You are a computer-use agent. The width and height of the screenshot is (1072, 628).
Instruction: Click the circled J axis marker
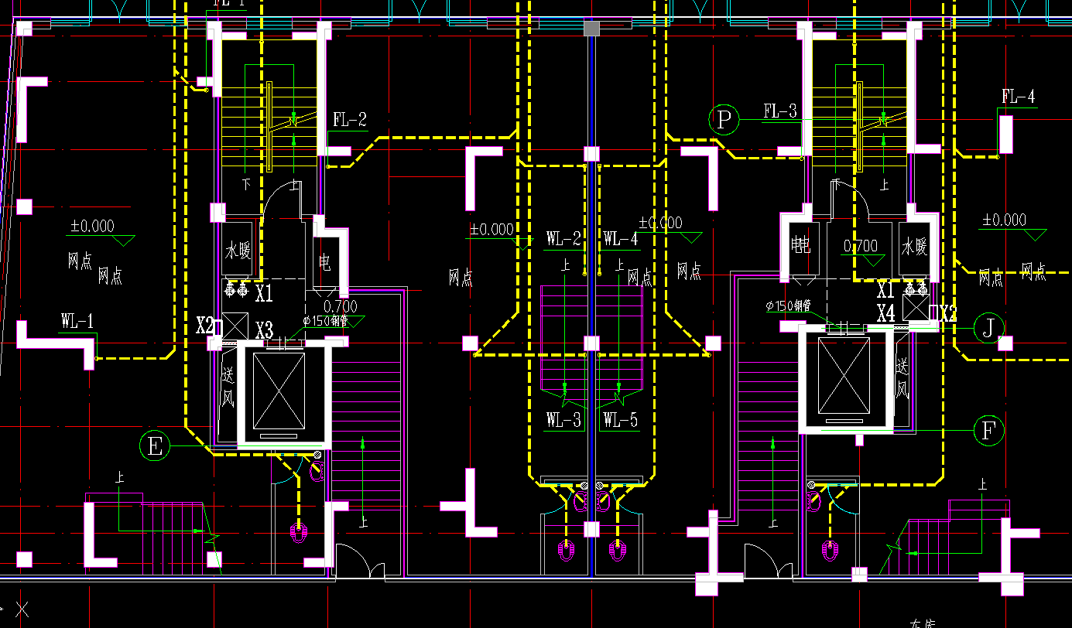tap(988, 327)
